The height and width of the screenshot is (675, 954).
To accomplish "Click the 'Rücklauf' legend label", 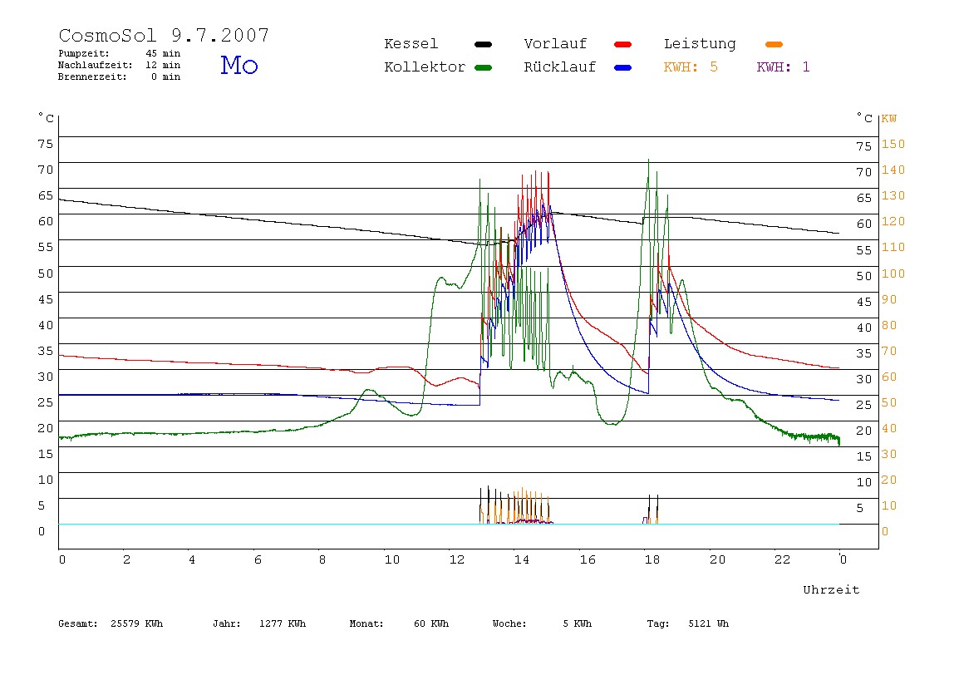I will 560,67.
